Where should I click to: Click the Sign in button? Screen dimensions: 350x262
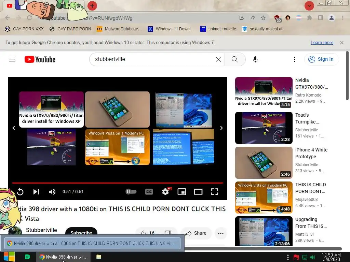click(x=321, y=59)
